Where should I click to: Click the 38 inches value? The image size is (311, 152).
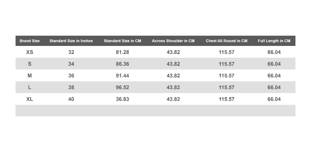pos(71,87)
